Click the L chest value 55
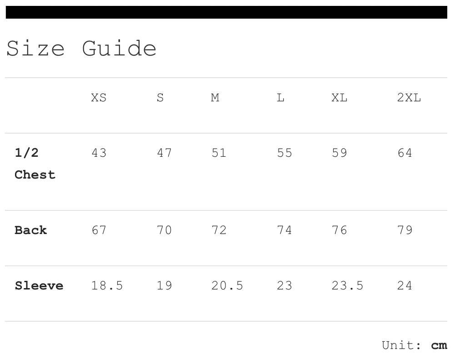Viewport: 455px width, 364px height. pyautogui.click(x=284, y=153)
